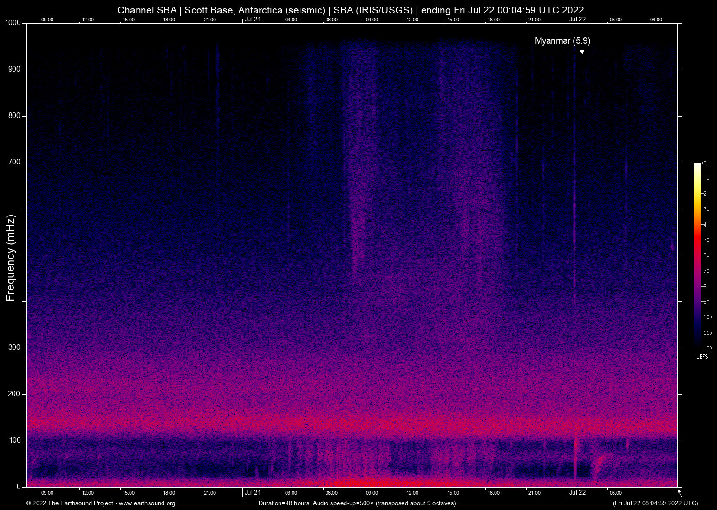Click the 300 tick label on the frequency axis

coord(15,347)
